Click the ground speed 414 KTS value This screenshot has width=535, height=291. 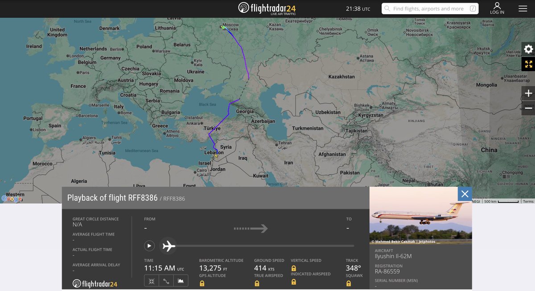pos(264,268)
